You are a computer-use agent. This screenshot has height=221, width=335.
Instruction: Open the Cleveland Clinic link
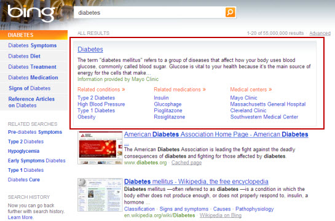coord(248,110)
